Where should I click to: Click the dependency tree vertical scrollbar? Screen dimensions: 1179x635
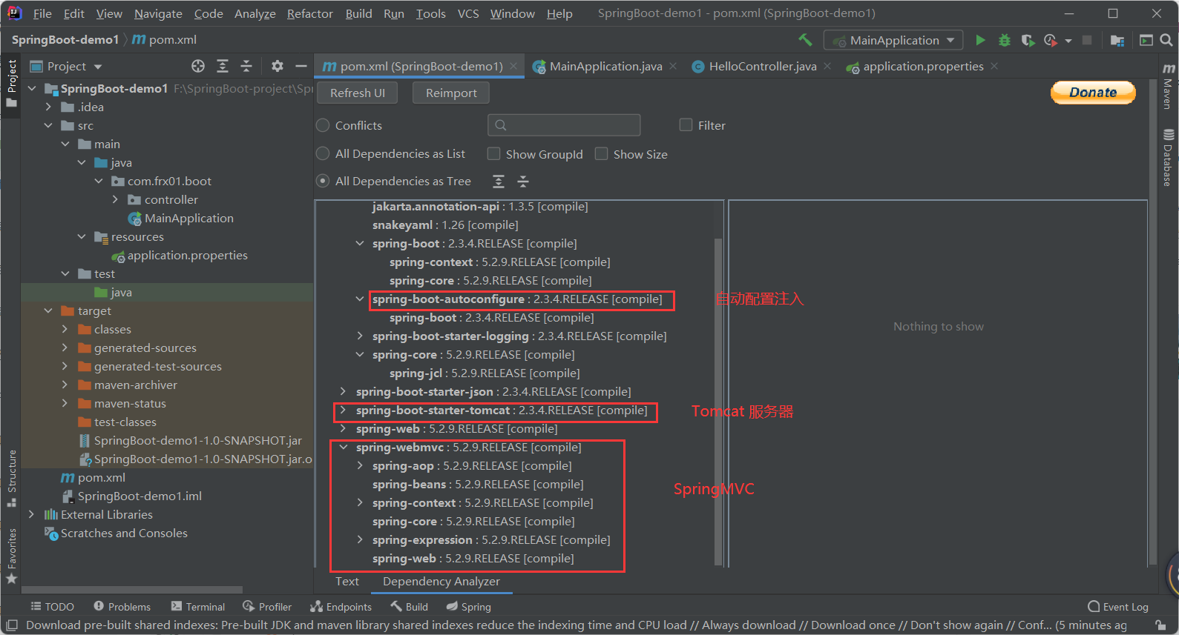717,400
